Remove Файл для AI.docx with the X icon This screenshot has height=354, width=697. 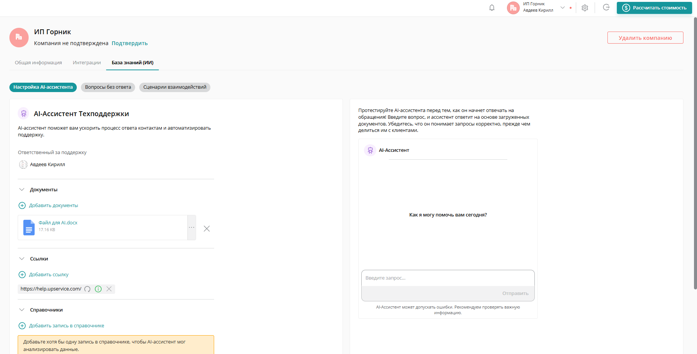pyautogui.click(x=207, y=228)
